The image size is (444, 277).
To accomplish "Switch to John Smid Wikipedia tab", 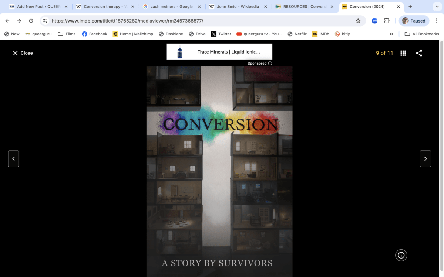I will point(238,7).
